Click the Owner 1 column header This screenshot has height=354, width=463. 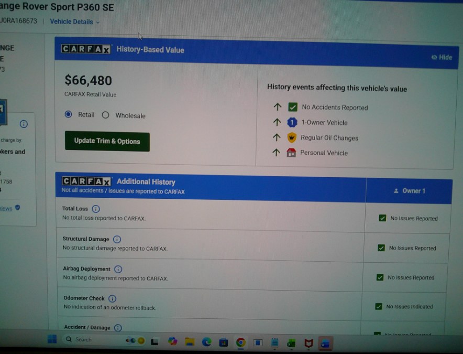click(409, 191)
